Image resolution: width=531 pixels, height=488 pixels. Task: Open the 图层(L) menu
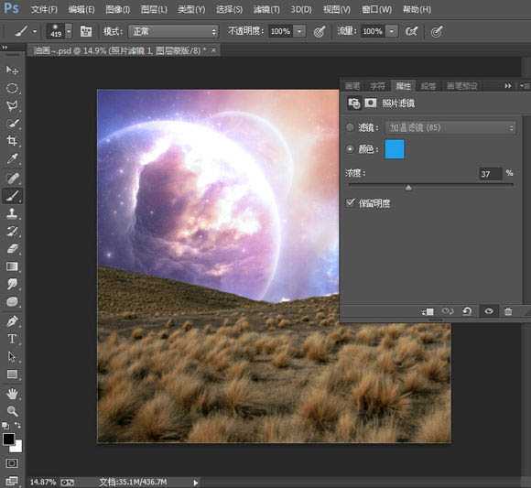(x=154, y=9)
